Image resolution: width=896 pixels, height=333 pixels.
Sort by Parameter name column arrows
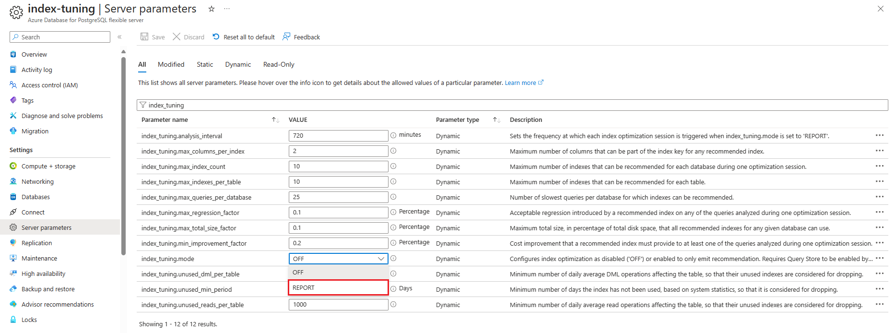coord(275,119)
